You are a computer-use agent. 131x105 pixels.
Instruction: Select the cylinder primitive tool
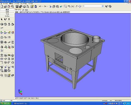pyautogui.click(x=5, y=24)
